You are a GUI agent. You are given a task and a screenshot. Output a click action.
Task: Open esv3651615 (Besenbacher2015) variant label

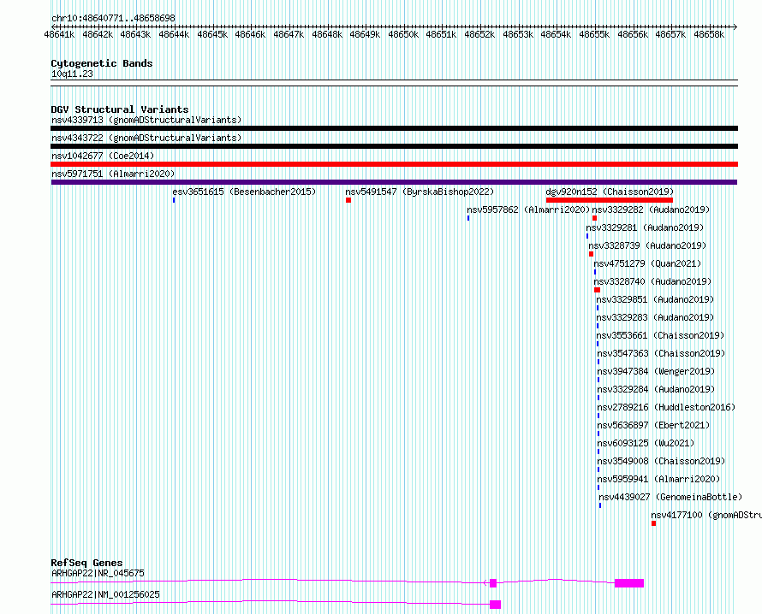(244, 192)
